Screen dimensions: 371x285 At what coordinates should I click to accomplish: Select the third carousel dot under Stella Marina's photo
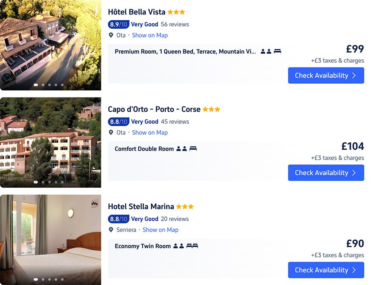pyautogui.click(x=49, y=279)
